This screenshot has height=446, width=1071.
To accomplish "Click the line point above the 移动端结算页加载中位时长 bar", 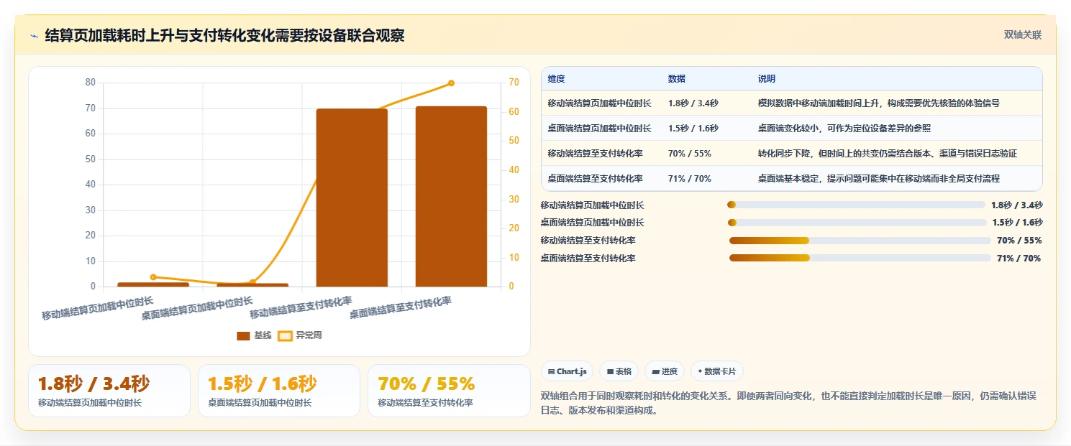I will point(153,277).
